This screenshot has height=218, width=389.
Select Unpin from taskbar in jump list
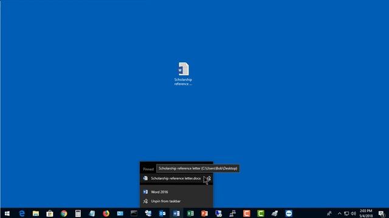point(176,201)
